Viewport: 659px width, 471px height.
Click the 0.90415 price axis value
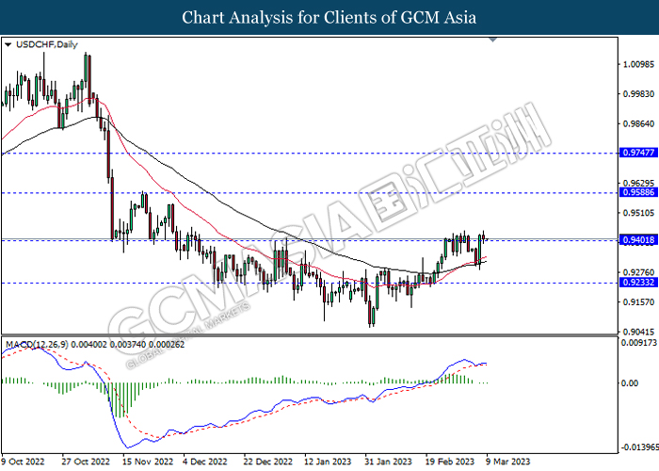[639, 332]
